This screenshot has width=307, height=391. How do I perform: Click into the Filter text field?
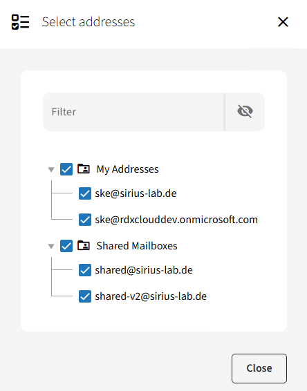pyautogui.click(x=134, y=112)
